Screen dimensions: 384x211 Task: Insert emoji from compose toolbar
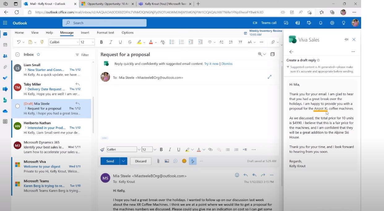184,161
